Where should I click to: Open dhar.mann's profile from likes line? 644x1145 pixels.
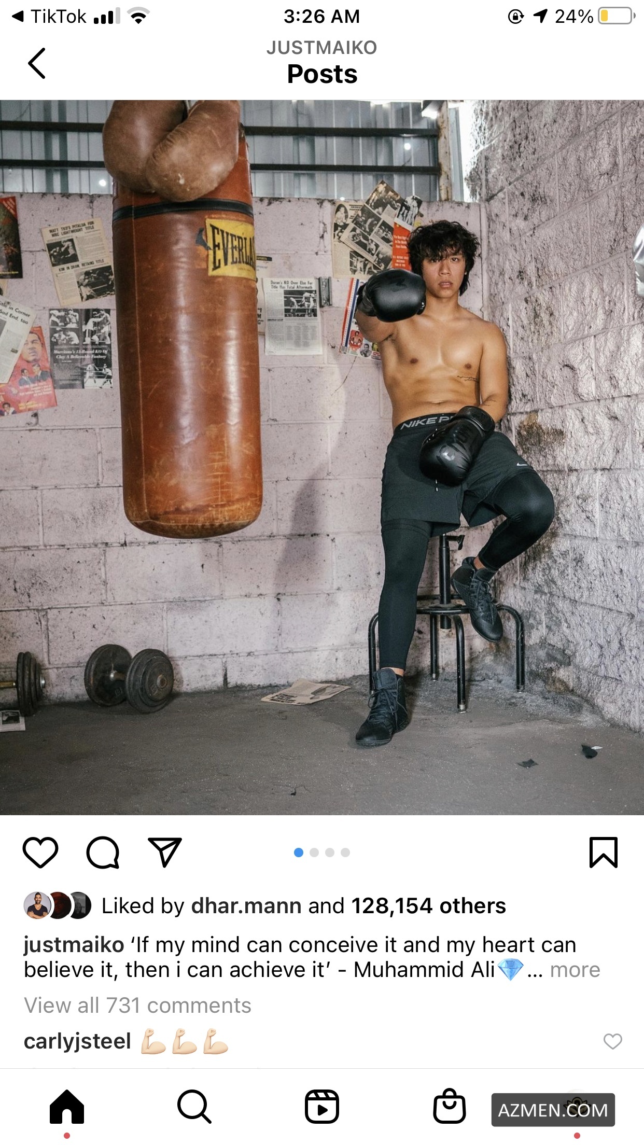click(246, 906)
